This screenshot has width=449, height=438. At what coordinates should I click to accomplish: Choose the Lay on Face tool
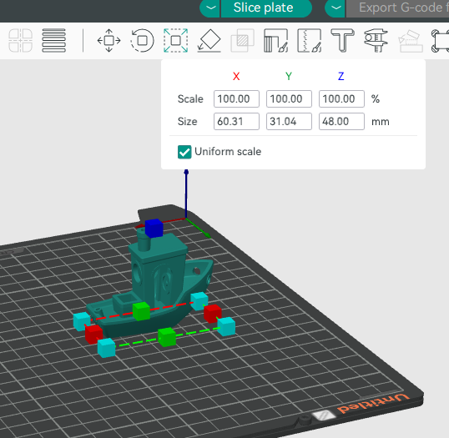209,41
